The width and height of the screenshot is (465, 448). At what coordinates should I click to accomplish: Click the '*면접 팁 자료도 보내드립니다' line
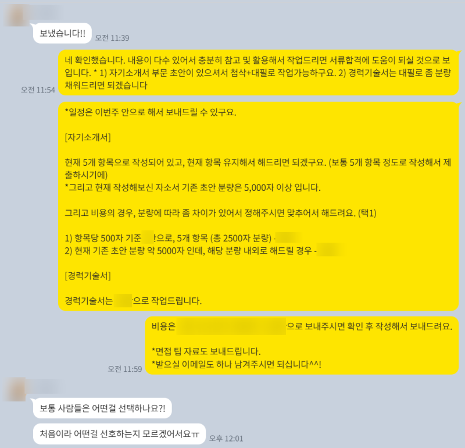click(206, 351)
